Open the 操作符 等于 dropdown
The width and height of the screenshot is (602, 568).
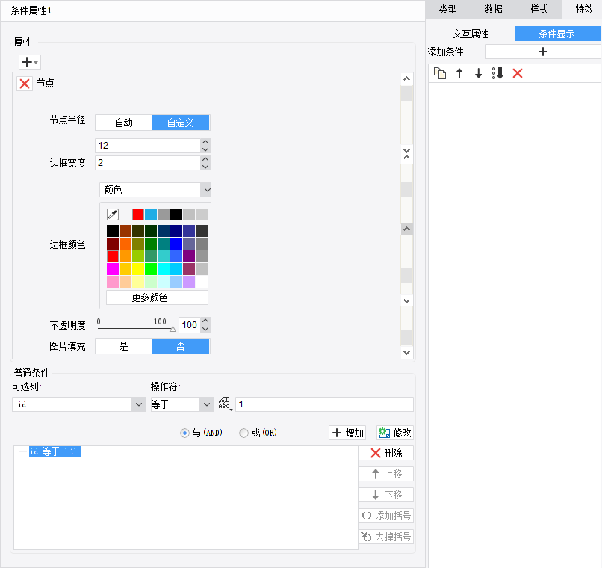coord(182,404)
